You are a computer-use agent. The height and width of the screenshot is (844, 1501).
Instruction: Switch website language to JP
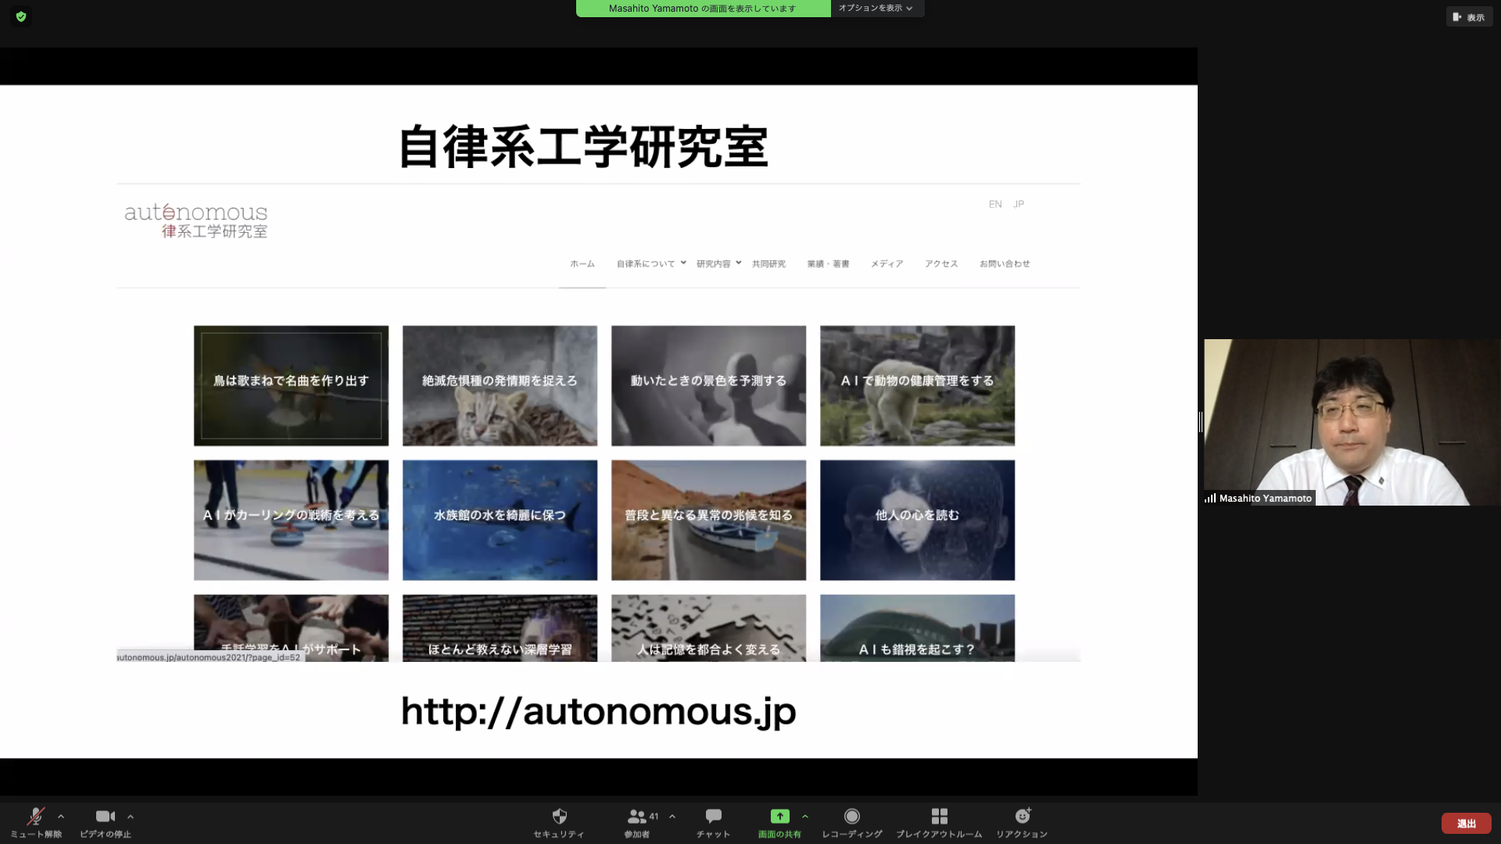1019,204
